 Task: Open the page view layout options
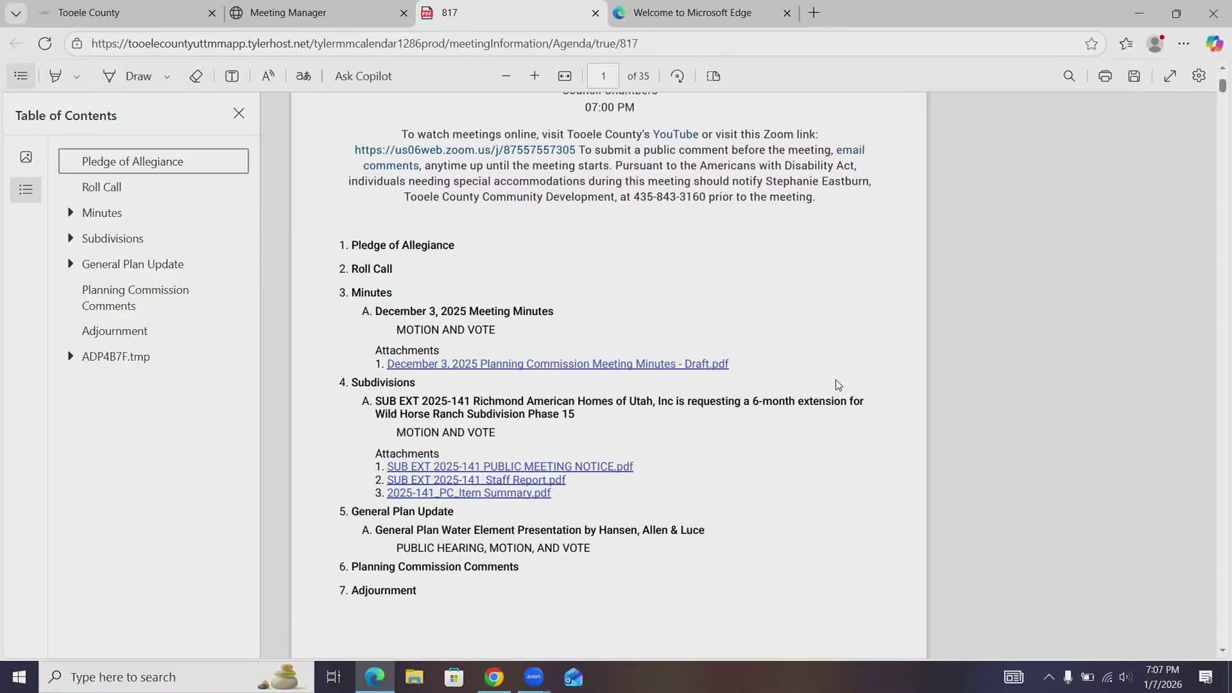point(713,76)
